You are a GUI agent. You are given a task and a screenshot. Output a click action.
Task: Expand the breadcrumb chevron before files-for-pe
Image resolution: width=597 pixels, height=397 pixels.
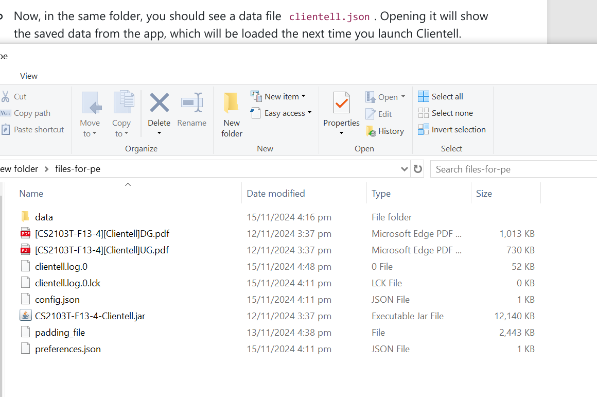pos(46,169)
